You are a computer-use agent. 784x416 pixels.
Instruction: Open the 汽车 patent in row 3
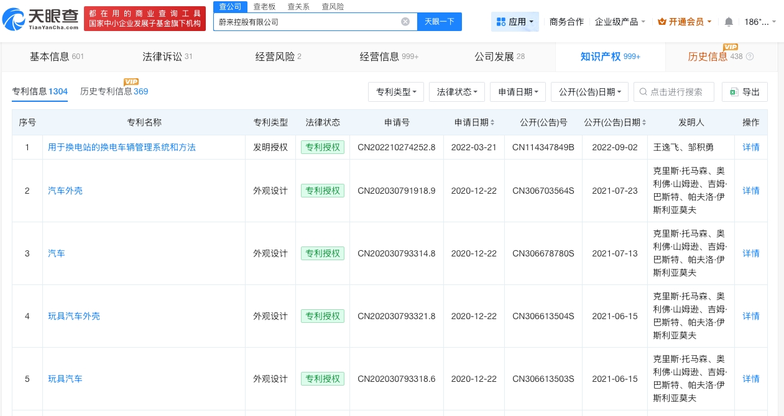click(57, 253)
